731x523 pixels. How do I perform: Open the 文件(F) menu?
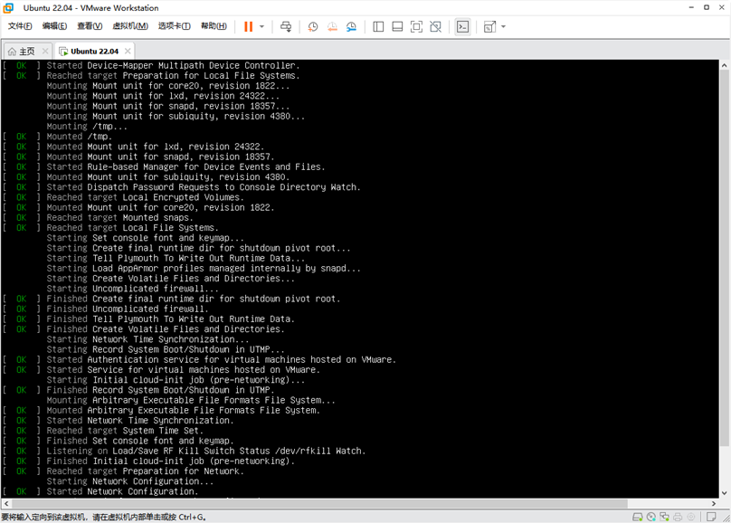[x=20, y=26]
